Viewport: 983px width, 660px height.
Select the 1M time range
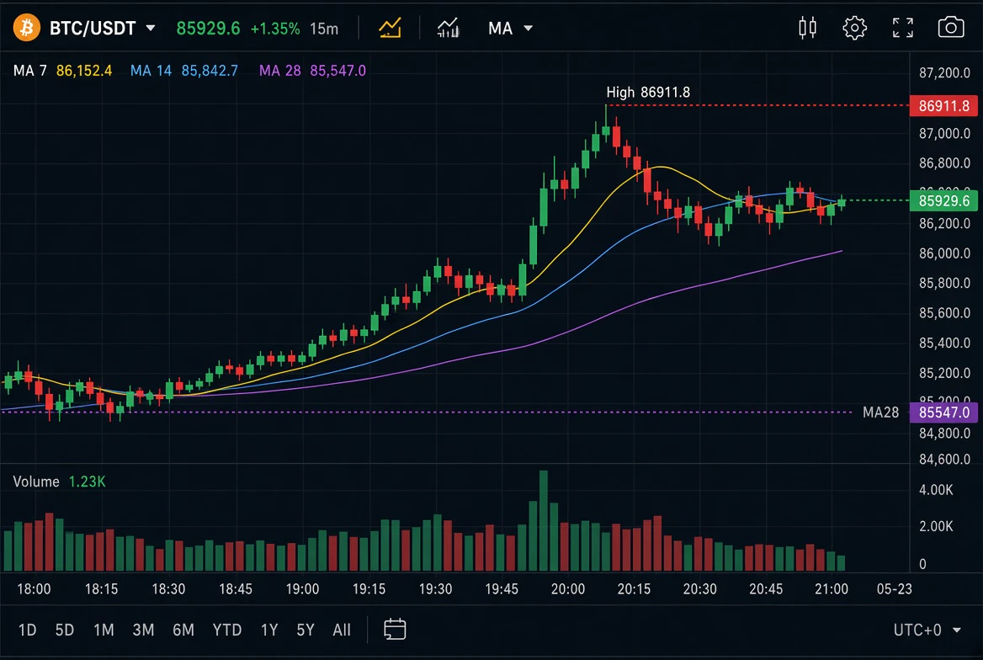pos(104,629)
